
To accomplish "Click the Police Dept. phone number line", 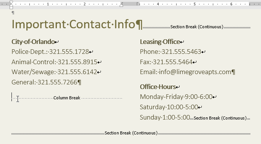I will coord(50,52).
